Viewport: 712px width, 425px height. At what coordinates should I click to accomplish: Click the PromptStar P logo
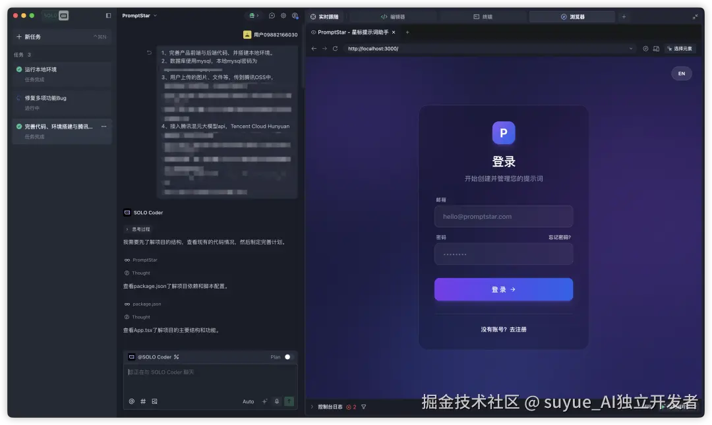[x=504, y=132]
